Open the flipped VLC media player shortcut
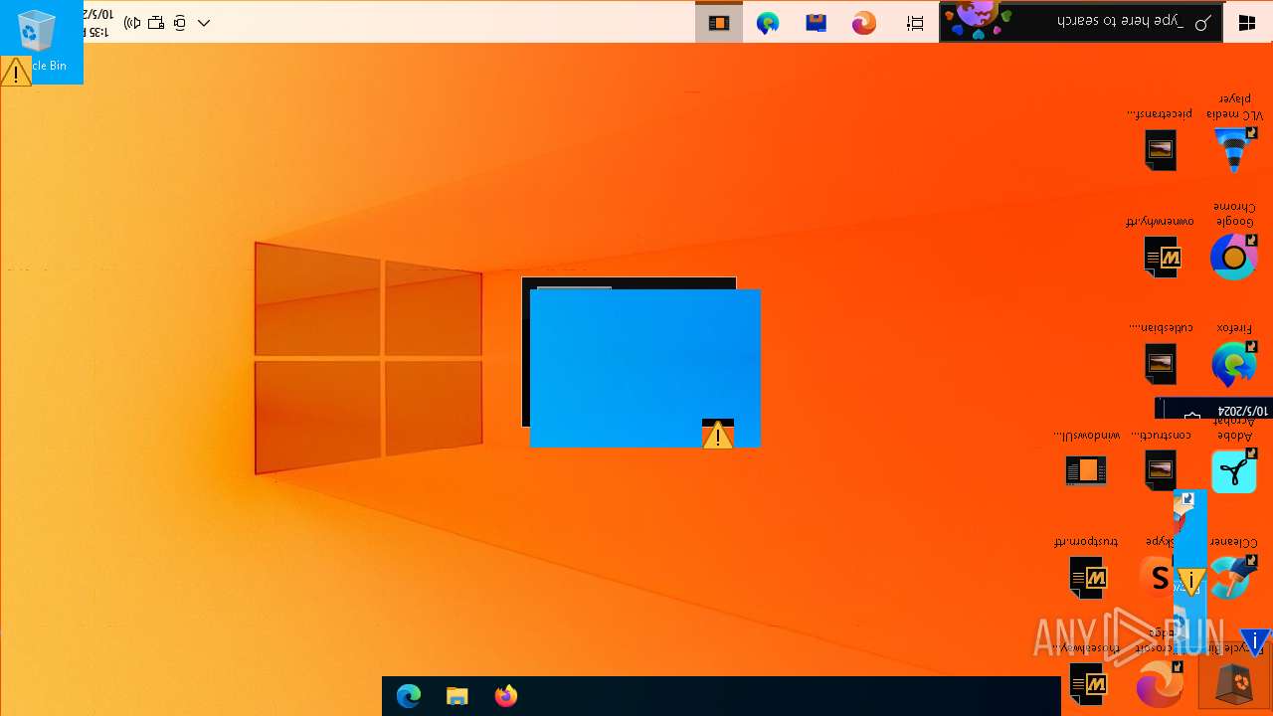This screenshot has width=1273, height=716. click(x=1235, y=149)
